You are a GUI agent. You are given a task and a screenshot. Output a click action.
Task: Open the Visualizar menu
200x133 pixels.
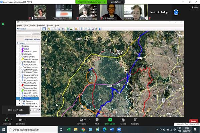point(32,25)
